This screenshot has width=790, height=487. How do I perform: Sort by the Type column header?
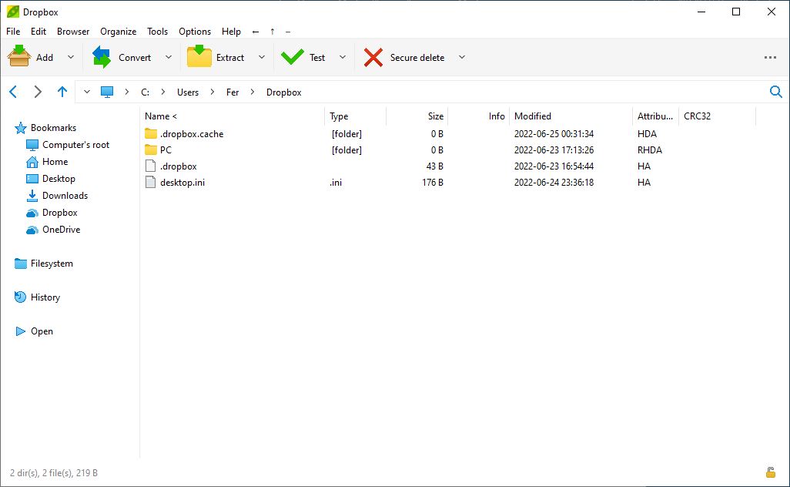(355, 116)
